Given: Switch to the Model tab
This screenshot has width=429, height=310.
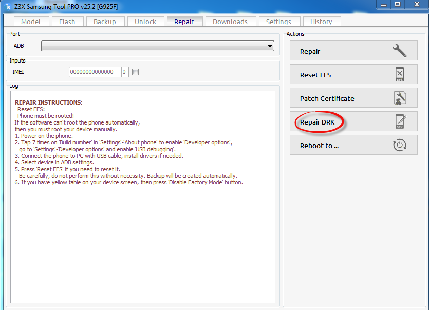Looking at the screenshot, I should 31,22.
